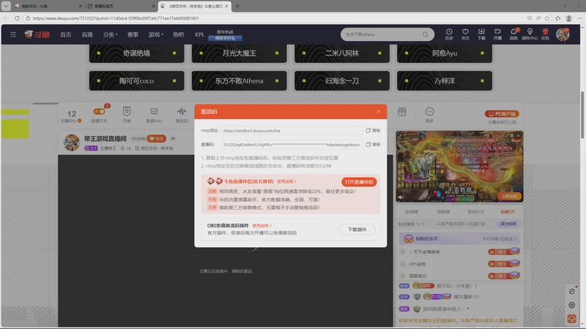Select the 东方不败Athena streamer card

point(240,80)
